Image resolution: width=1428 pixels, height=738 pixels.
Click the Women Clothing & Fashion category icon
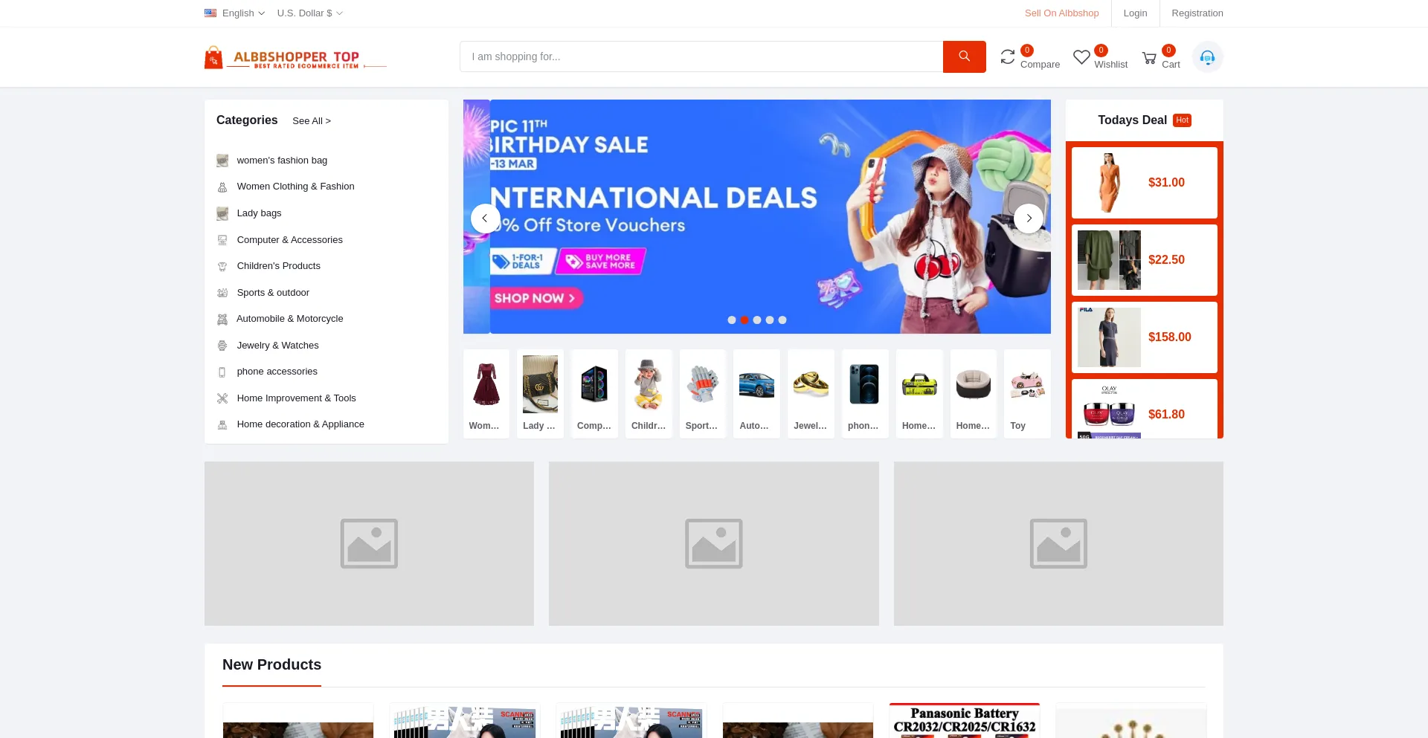point(222,187)
